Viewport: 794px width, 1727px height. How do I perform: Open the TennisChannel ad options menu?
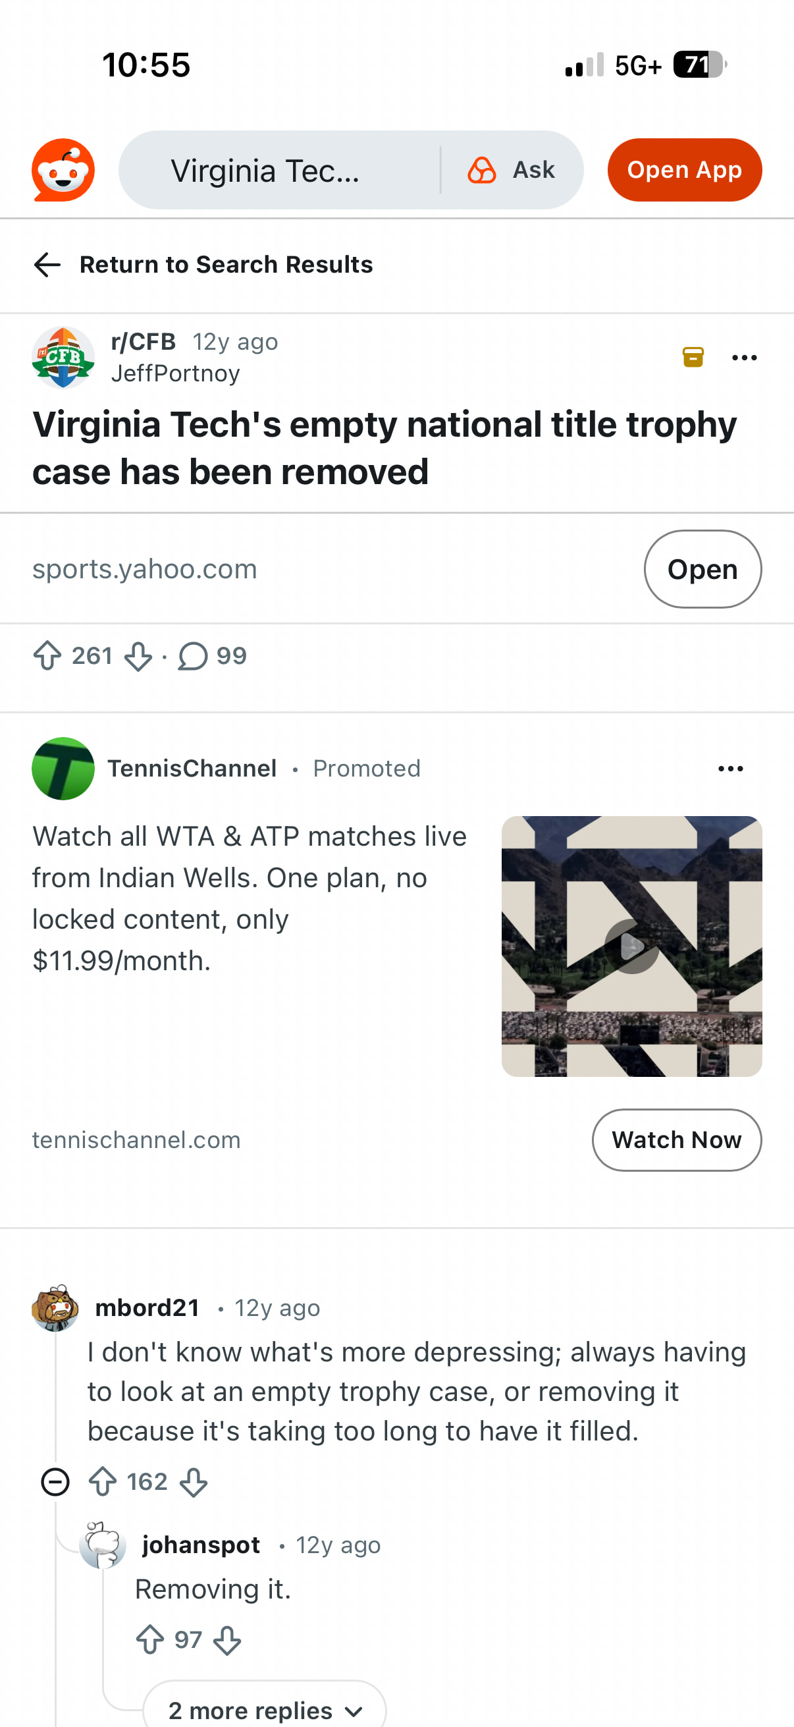729,769
